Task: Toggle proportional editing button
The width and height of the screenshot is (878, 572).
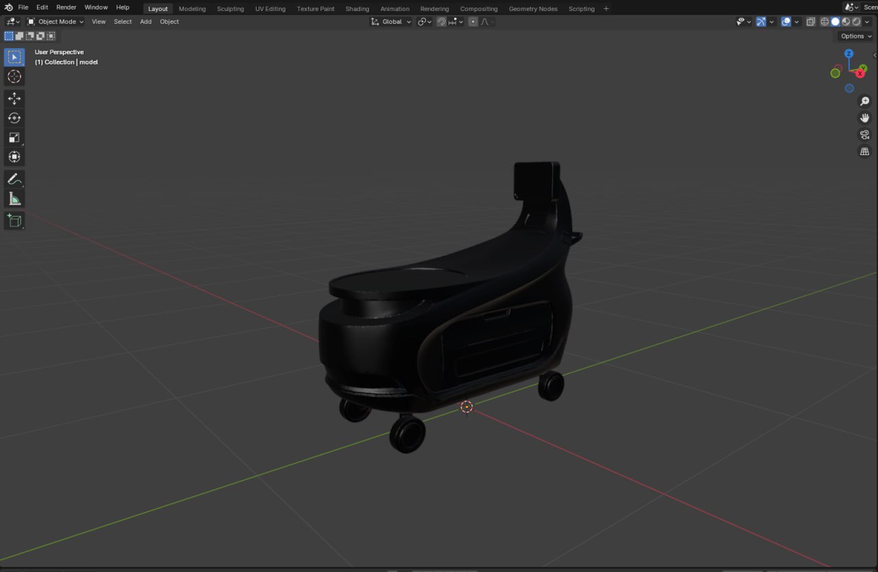Action: tap(473, 21)
